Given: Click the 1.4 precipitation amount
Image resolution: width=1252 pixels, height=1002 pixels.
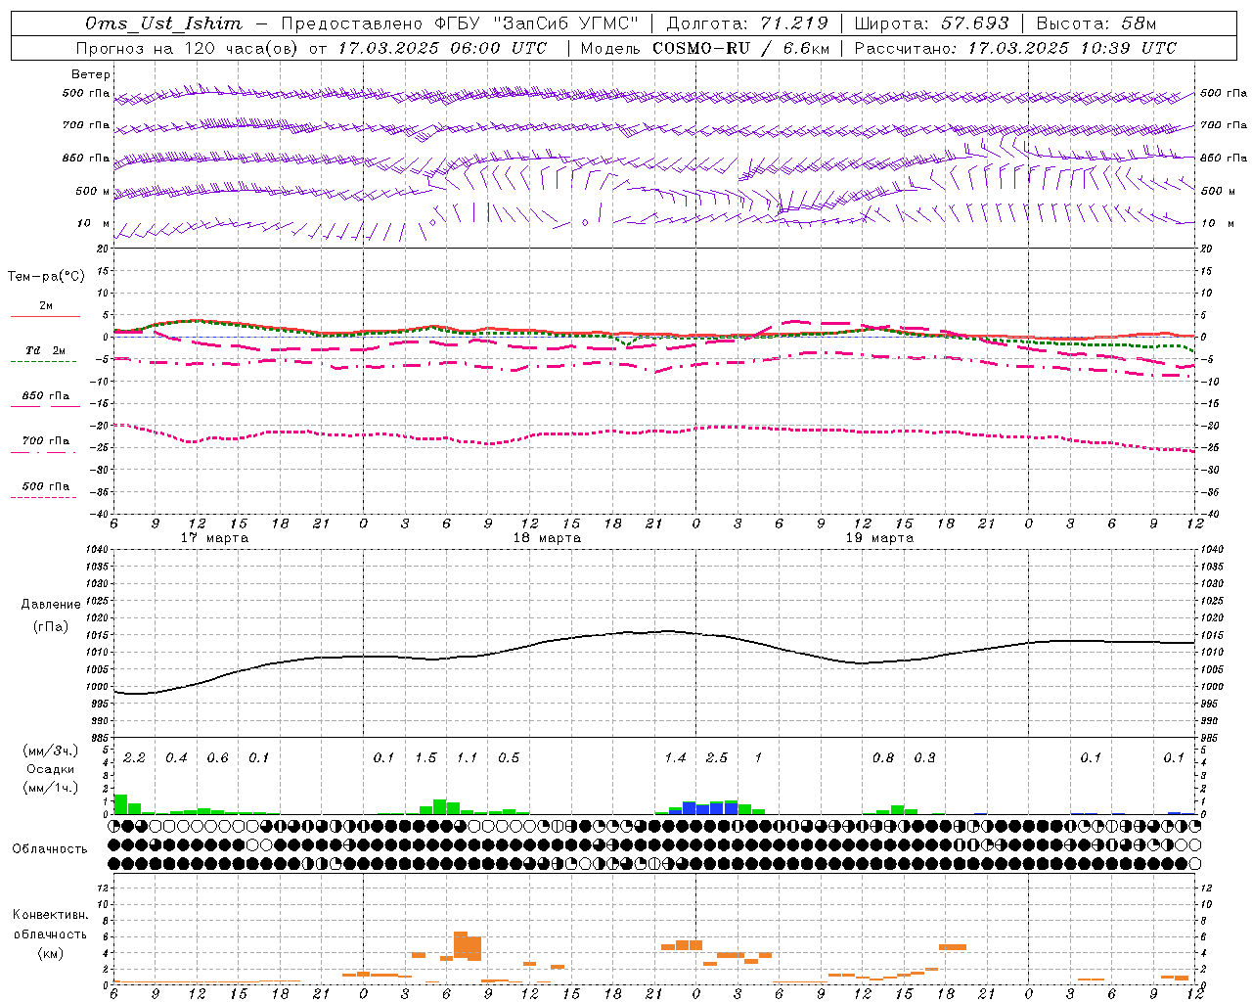Looking at the screenshot, I should coord(675,758).
